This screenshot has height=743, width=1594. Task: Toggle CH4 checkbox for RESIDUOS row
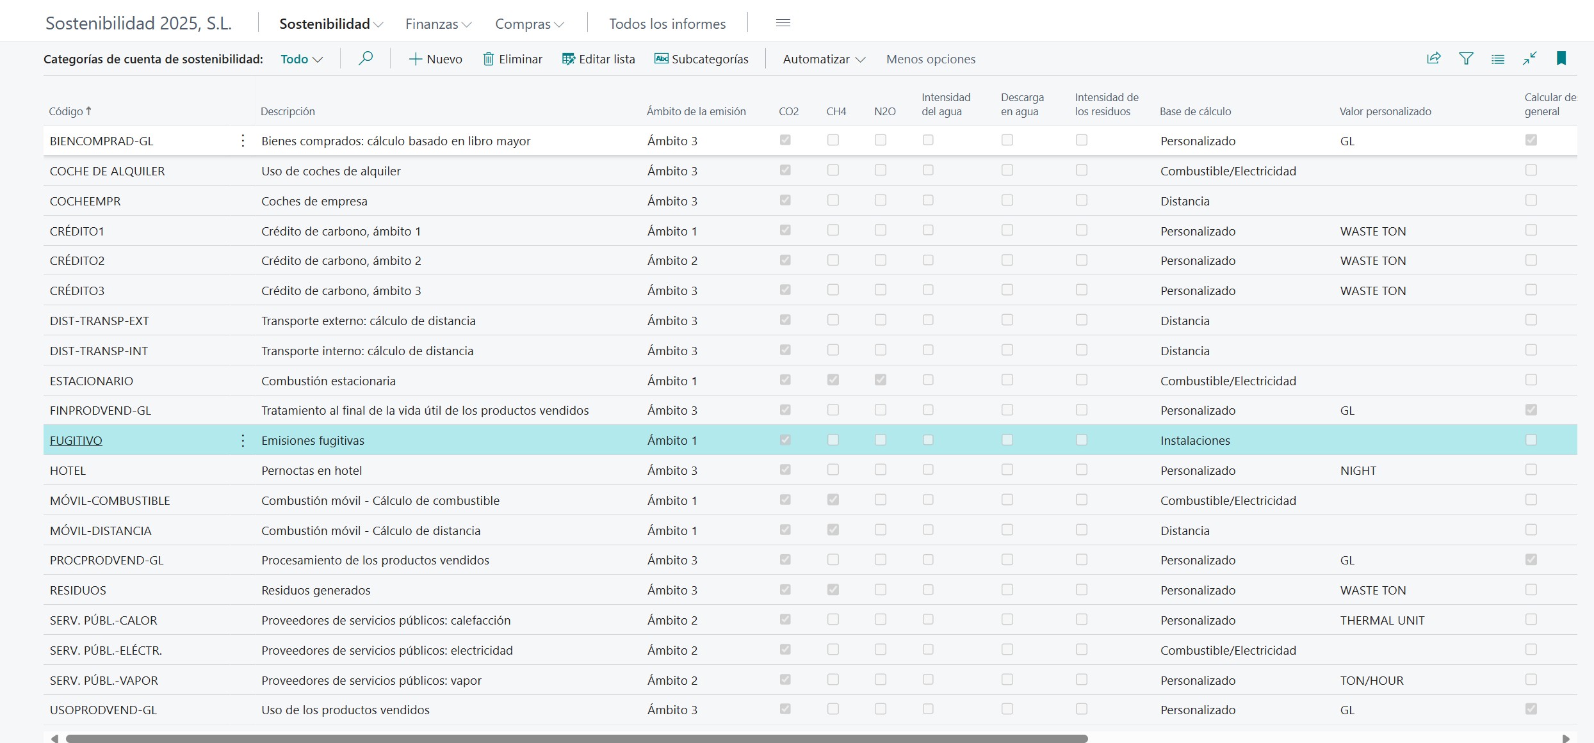coord(833,589)
